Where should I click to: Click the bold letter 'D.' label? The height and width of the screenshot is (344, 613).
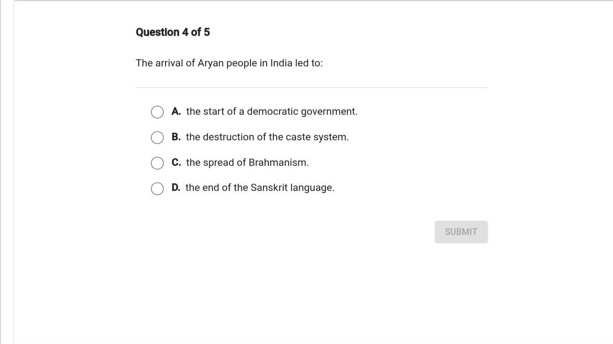click(176, 188)
